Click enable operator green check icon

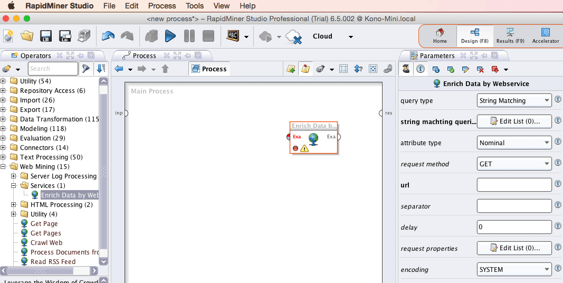[451, 69]
